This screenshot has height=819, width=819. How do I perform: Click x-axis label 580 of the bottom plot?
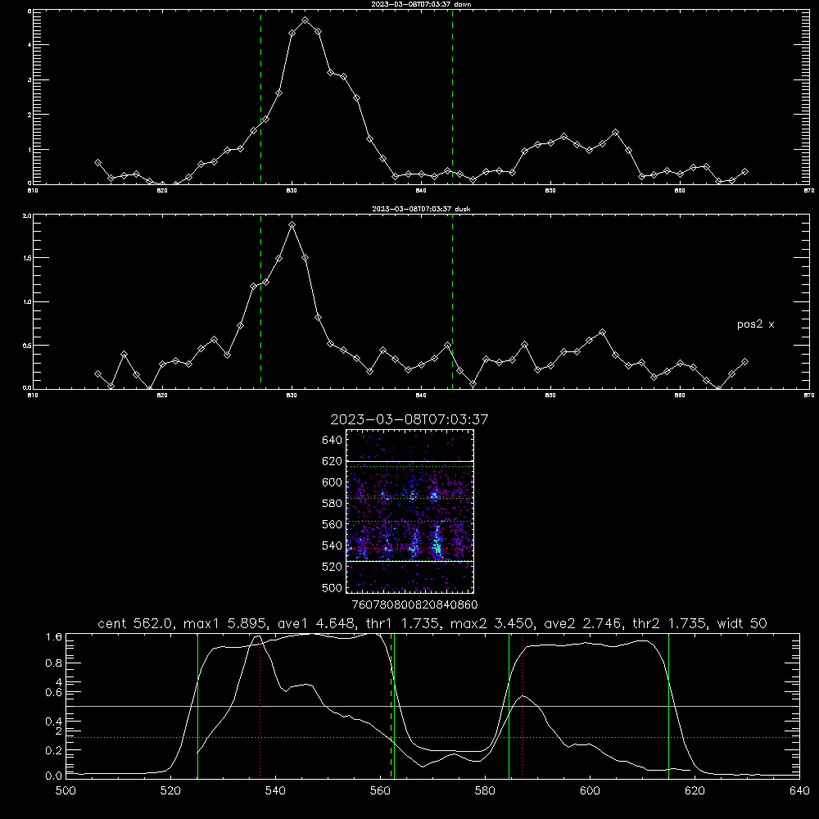pyautogui.click(x=485, y=791)
